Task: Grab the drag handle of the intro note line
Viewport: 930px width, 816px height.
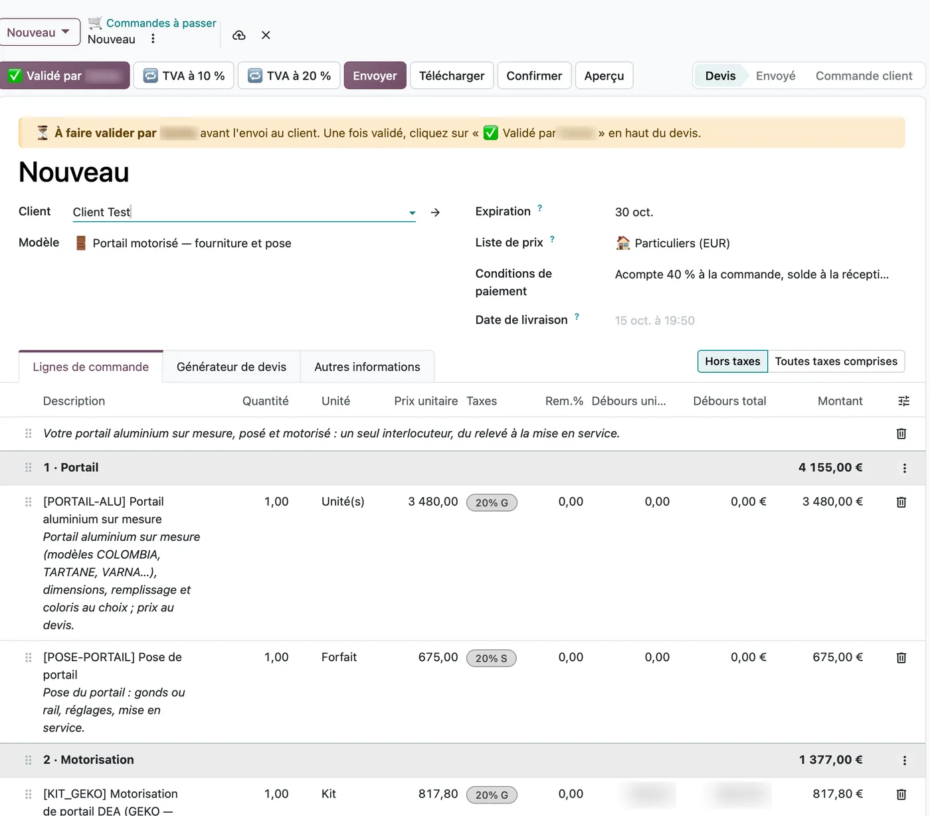Action: point(28,433)
